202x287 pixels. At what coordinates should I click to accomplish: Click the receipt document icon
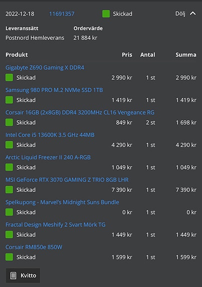(13, 276)
